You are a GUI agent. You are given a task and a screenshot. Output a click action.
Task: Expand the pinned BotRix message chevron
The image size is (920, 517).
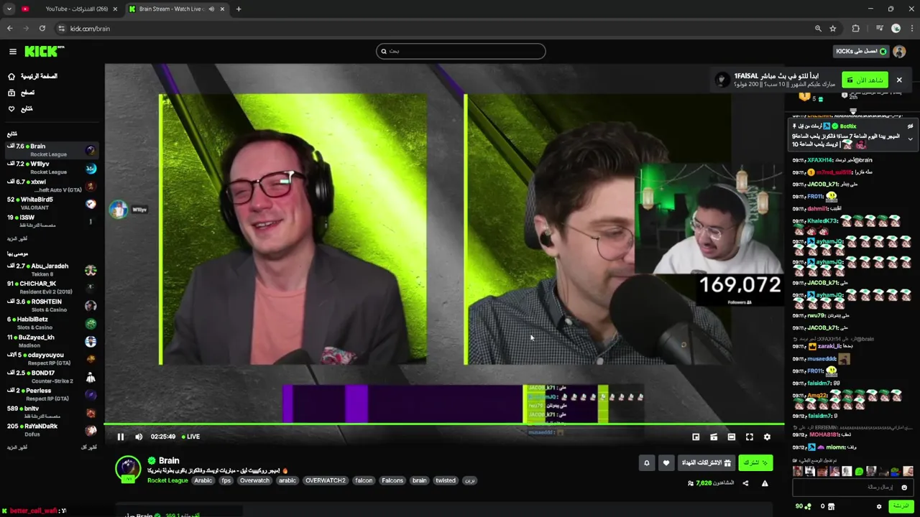(x=910, y=139)
